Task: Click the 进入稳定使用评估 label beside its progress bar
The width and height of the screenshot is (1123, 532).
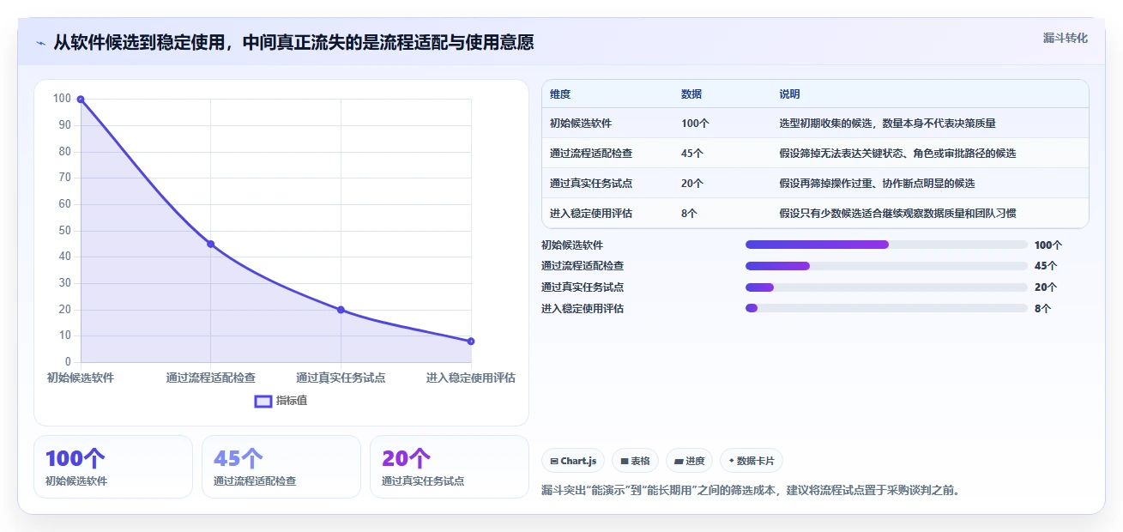Action: pos(583,308)
